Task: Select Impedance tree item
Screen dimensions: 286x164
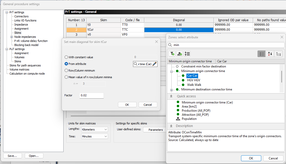Action: pyautogui.click(x=21, y=25)
